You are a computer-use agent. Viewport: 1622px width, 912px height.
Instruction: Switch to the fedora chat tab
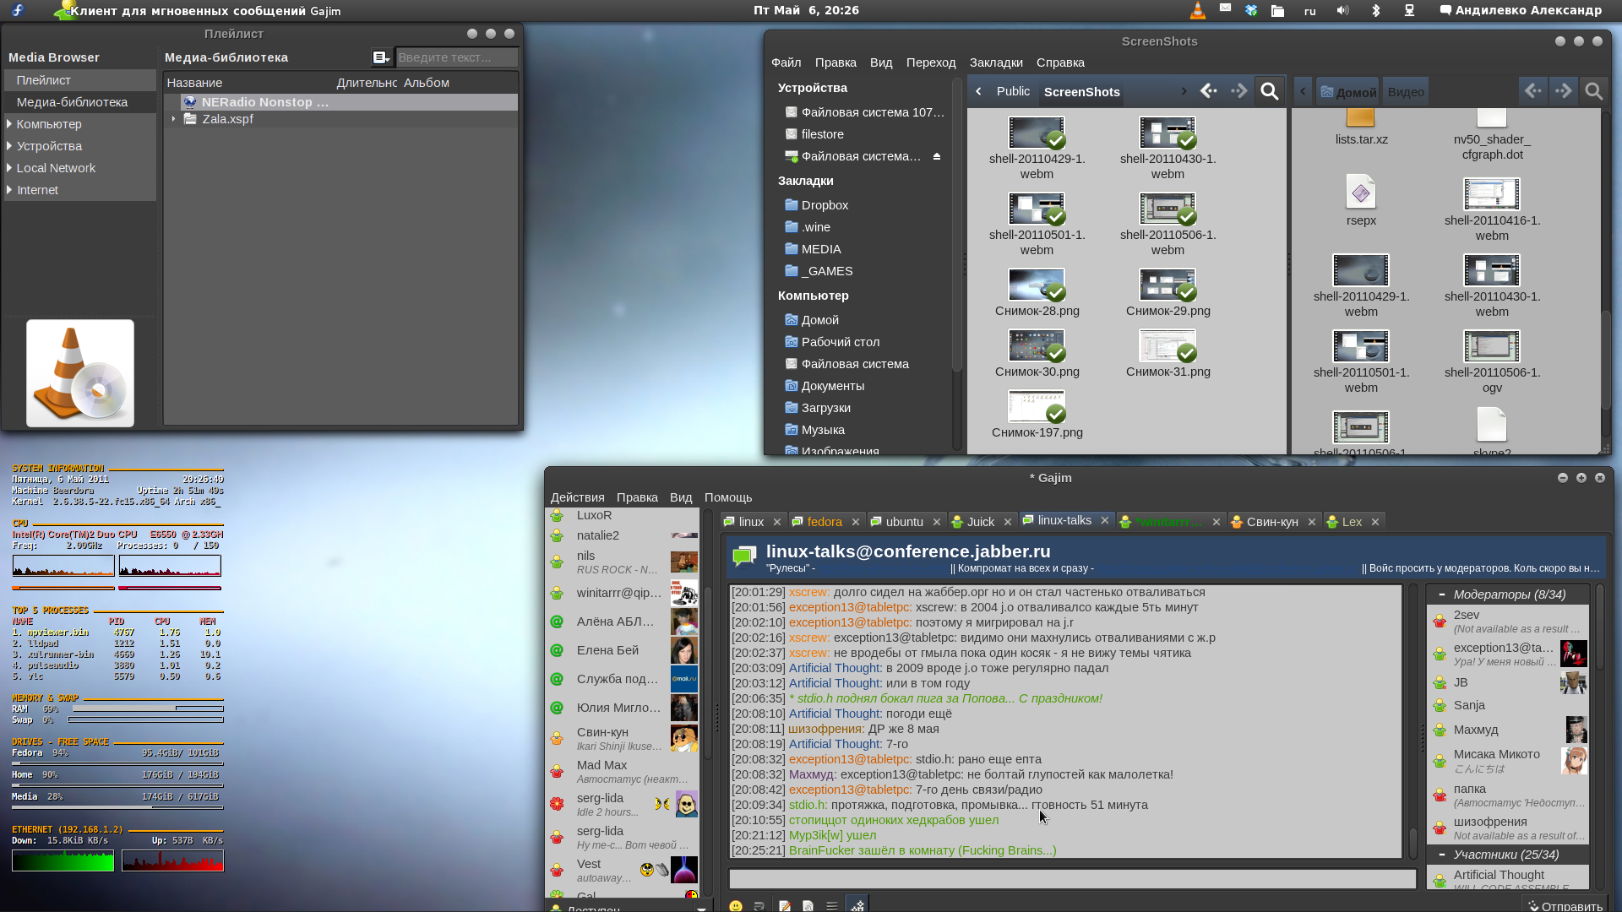[x=824, y=522]
